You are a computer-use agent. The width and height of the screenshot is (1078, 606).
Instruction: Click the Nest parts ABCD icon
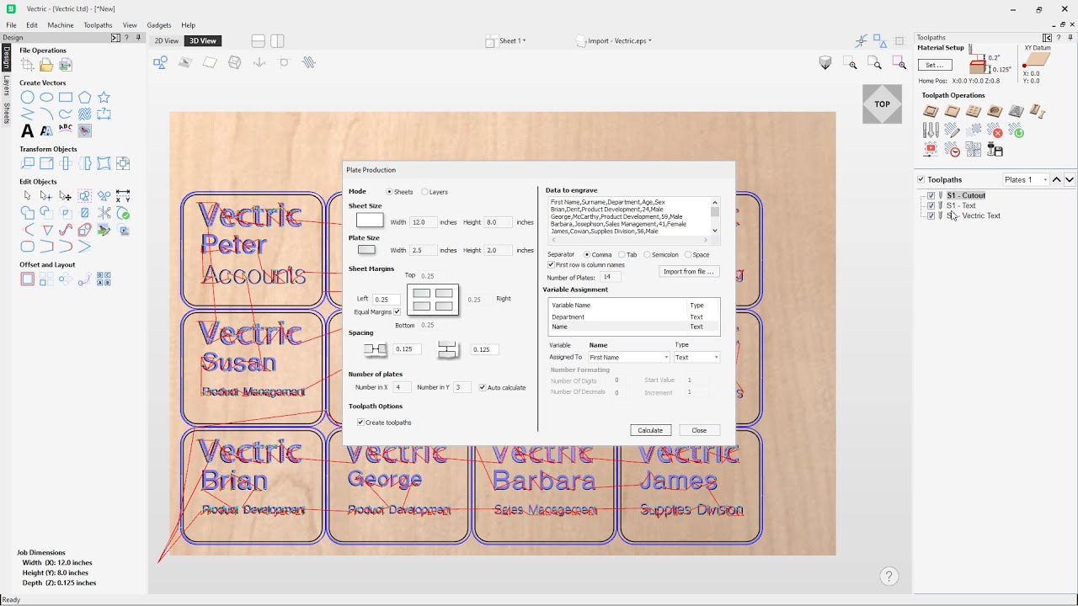coord(104,279)
